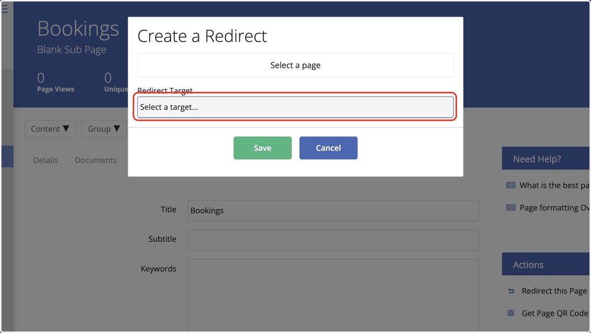The height and width of the screenshot is (333, 591).
Task: Click the QR code icon
Action: (511, 313)
